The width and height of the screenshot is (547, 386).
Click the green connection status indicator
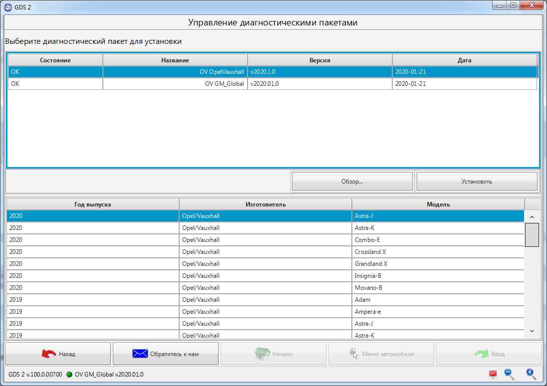69,375
